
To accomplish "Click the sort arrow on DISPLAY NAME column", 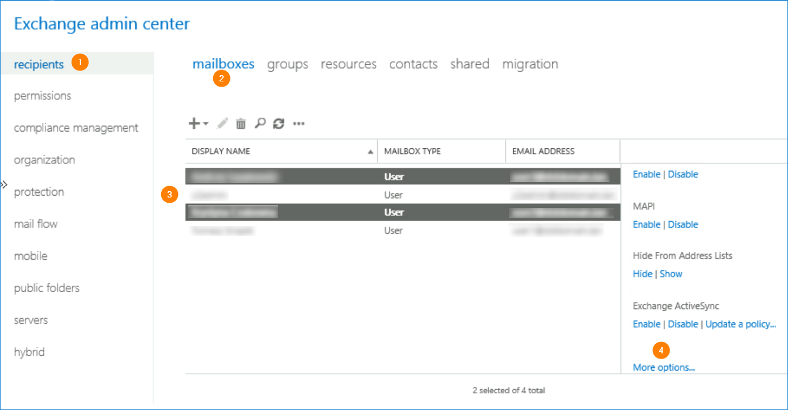I will [370, 151].
